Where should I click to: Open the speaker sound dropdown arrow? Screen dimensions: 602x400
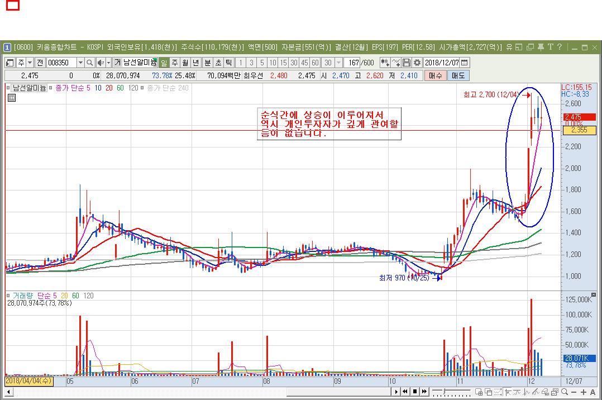108,63
